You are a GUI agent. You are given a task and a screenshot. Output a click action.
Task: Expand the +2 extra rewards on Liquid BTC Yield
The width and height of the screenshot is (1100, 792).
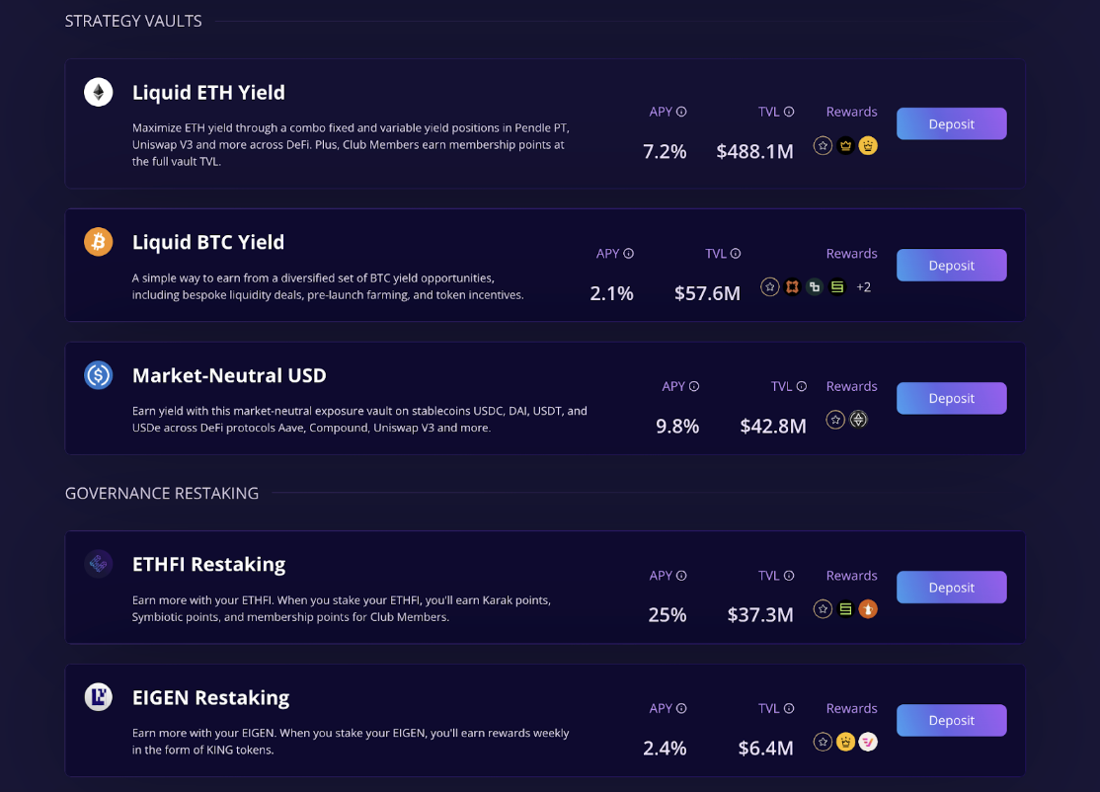(x=864, y=286)
